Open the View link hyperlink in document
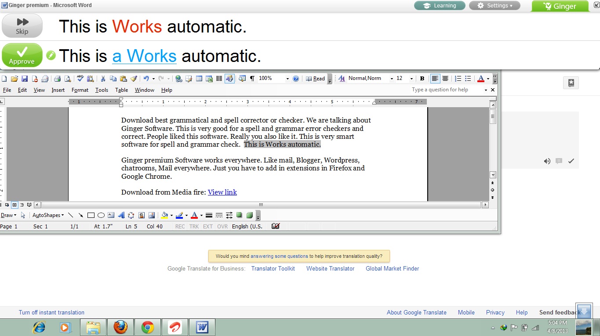Image resolution: width=600 pixels, height=336 pixels. (x=222, y=192)
